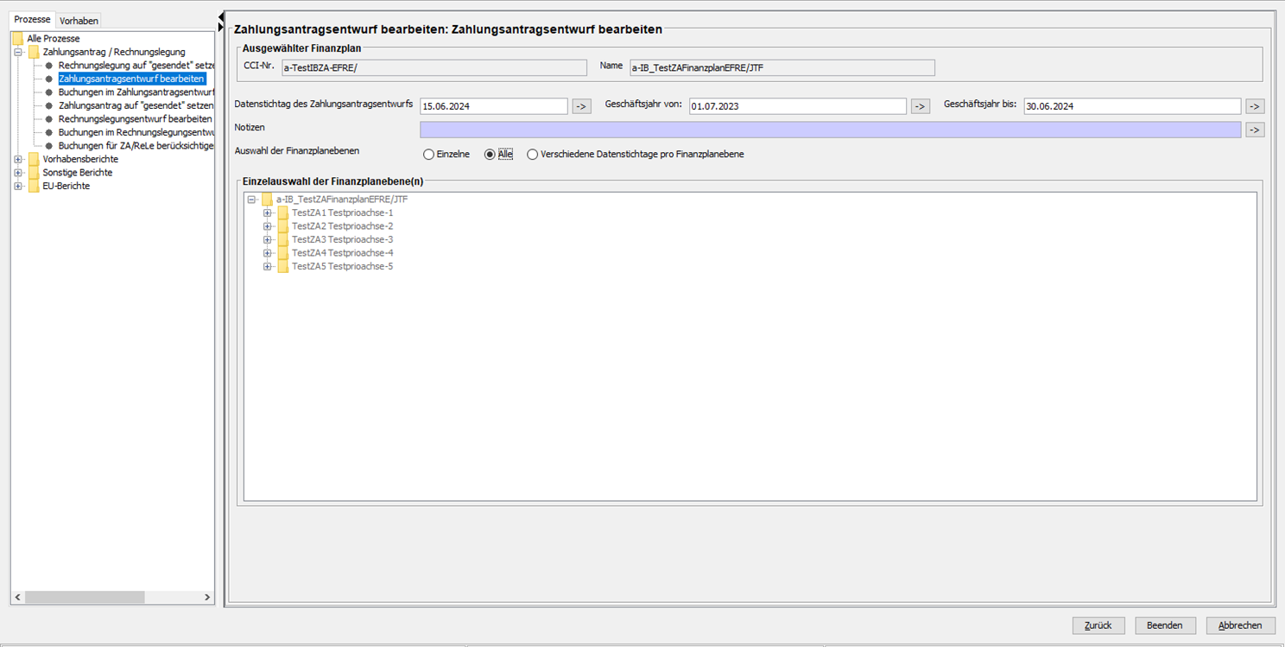1285x647 pixels.
Task: Click the purple Notizen input field
Action: click(x=831, y=130)
